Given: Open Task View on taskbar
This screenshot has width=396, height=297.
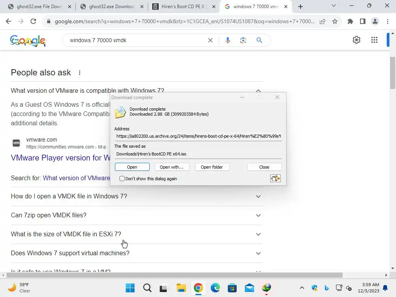Looking at the screenshot, I should pos(164,288).
